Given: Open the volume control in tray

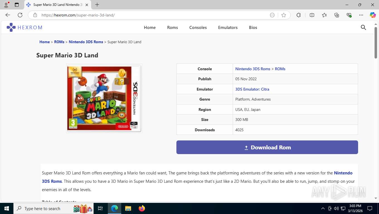Looking at the screenshot, I should tap(336, 208).
